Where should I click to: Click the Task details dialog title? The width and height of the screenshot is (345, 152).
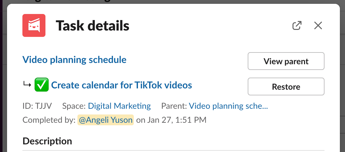[x=92, y=25]
